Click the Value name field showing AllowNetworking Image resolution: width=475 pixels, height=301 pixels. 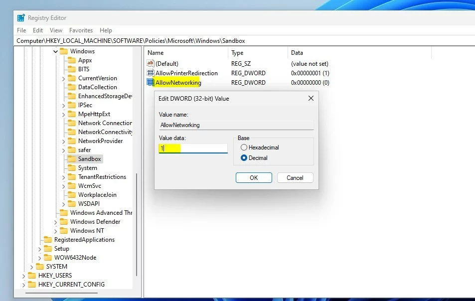coord(236,125)
